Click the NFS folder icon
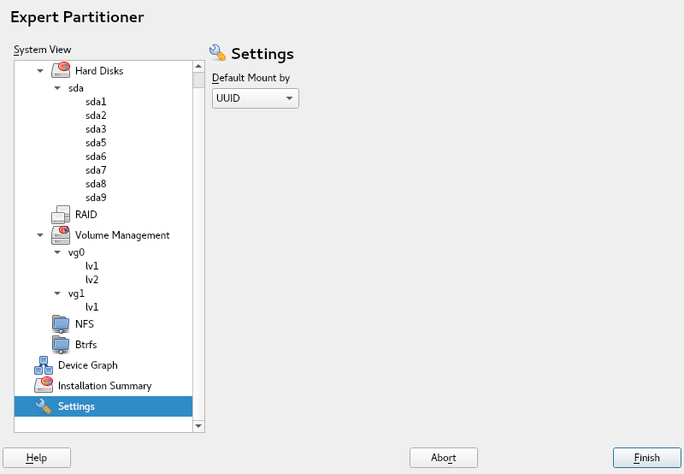This screenshot has height=474, width=684. pos(61,324)
